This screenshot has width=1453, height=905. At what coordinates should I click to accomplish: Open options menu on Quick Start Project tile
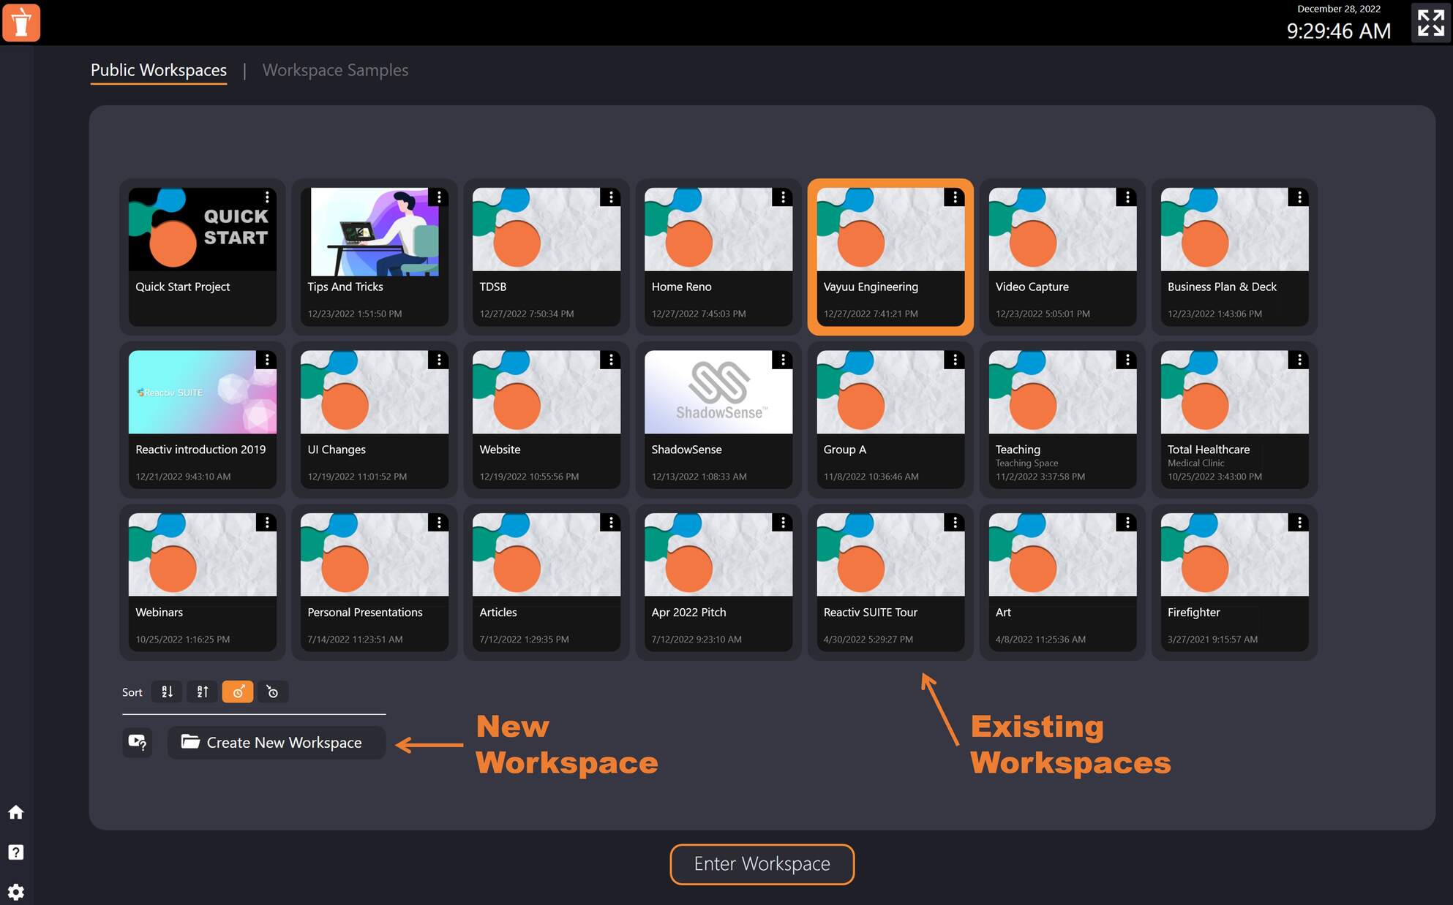tap(268, 197)
